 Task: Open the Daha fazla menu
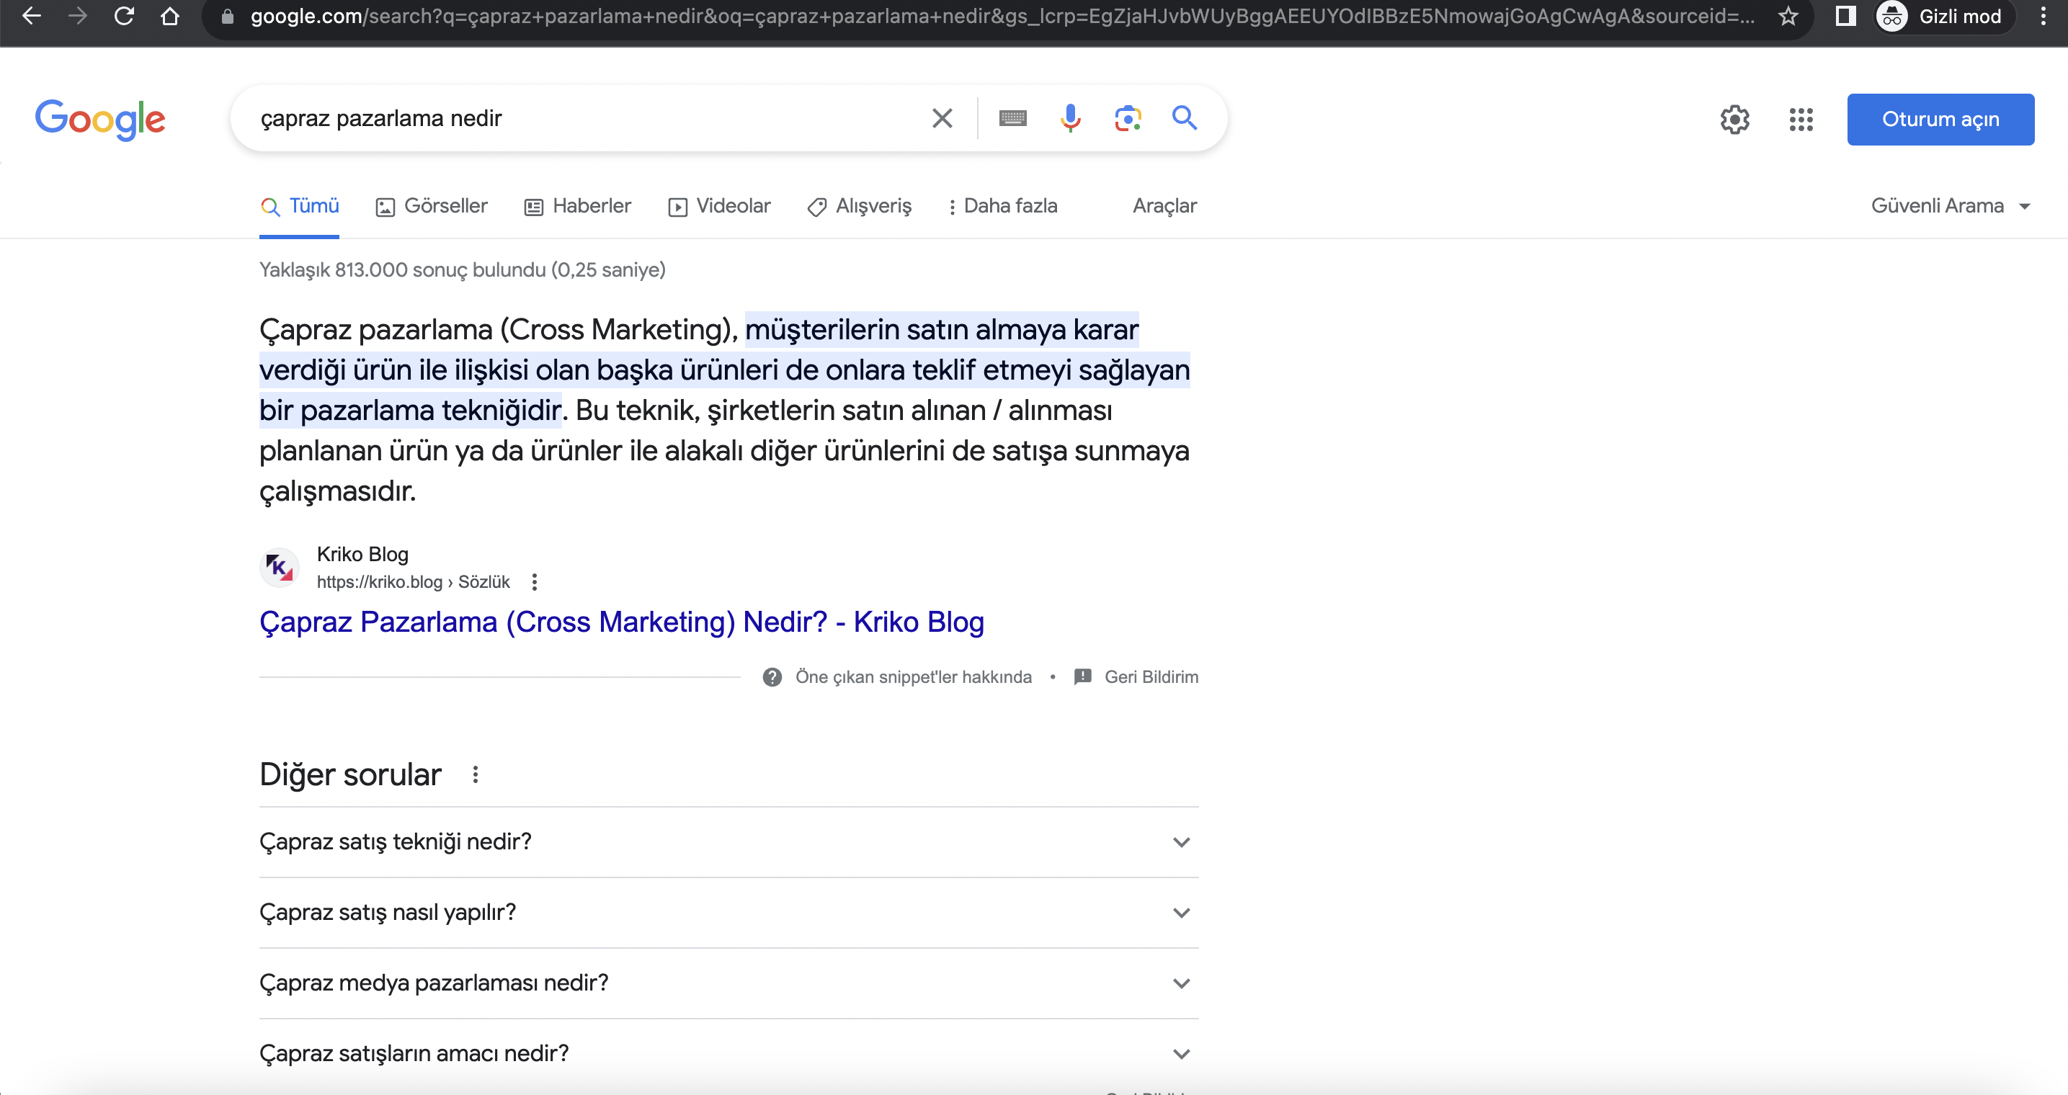click(x=1003, y=206)
